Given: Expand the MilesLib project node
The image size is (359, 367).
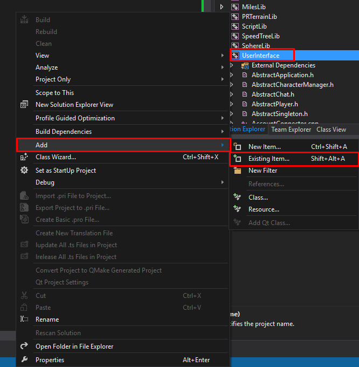Looking at the screenshot, I should tap(222, 7).
